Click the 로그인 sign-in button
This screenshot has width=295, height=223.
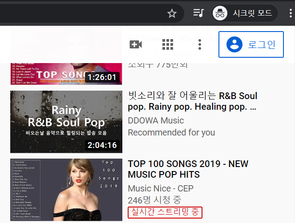(x=251, y=44)
